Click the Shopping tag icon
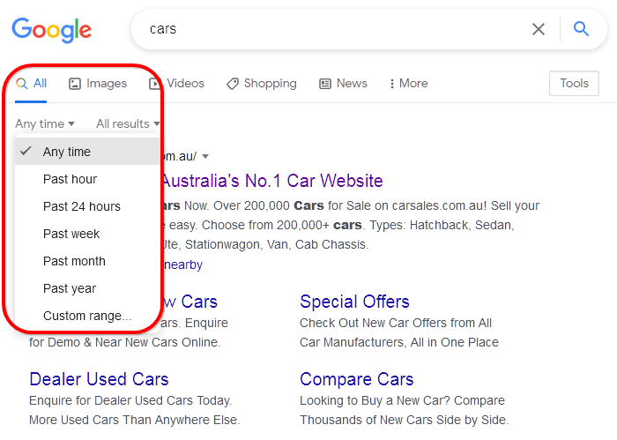 233,84
